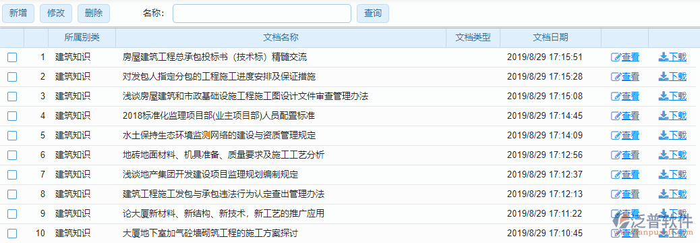Check row 10 大厦地下室加气砼 checkbox

(12, 233)
